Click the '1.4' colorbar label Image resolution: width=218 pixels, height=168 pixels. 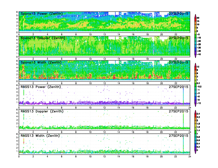[x=198, y=130]
